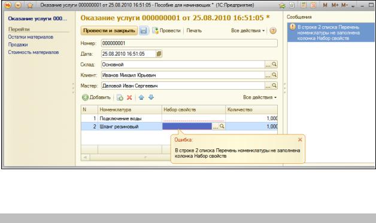Click the Набор свойств column header
The width and height of the screenshot is (376, 223).
194,109
